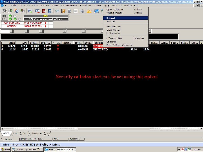Click the Low column header
The height and width of the screenshot is (152, 203).
(22, 43)
